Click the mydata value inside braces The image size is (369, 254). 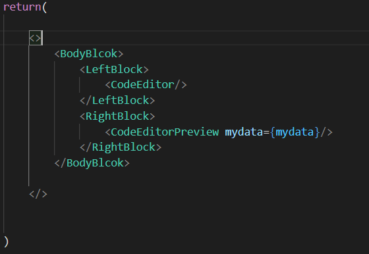(295, 132)
